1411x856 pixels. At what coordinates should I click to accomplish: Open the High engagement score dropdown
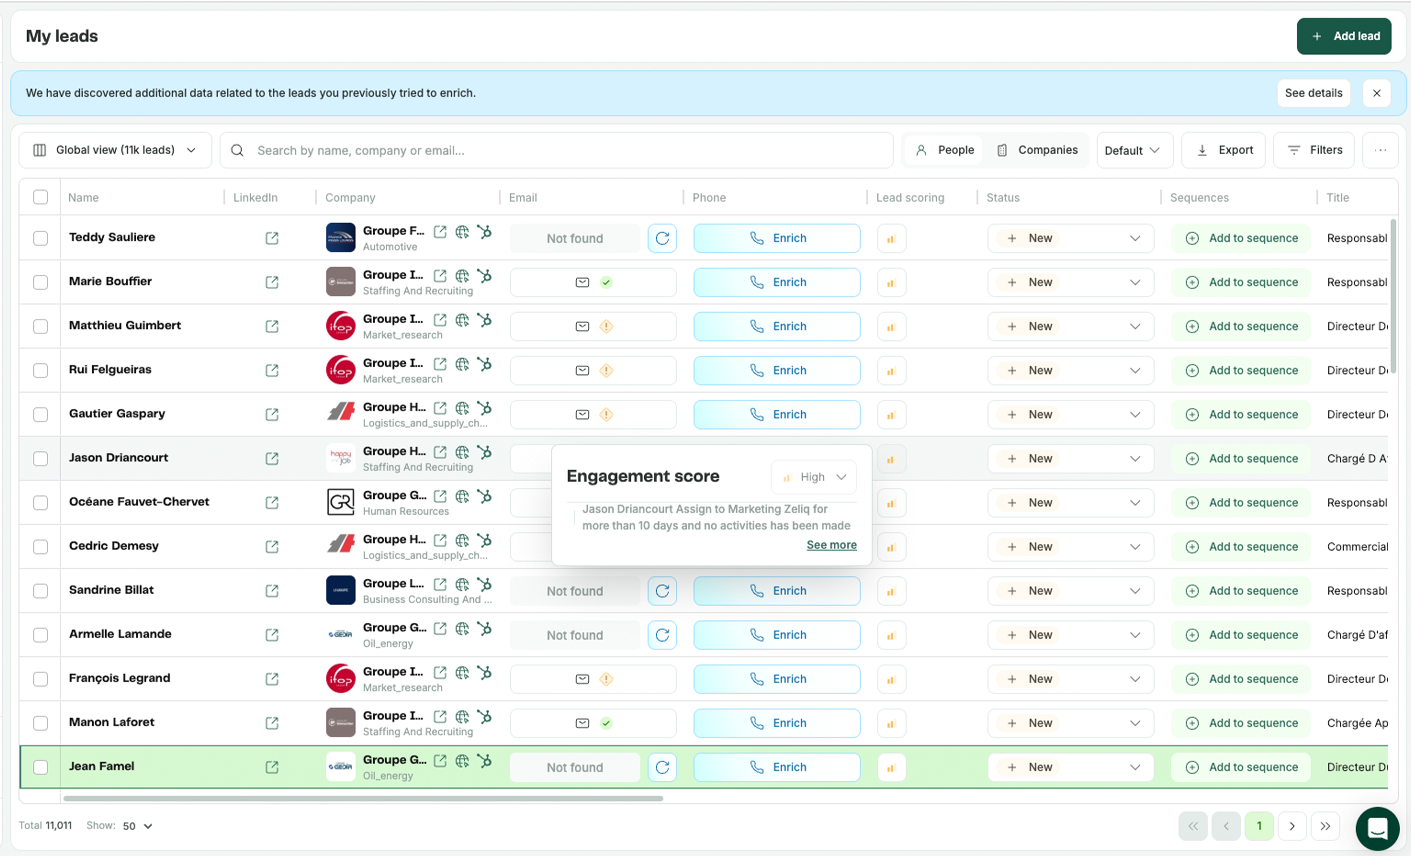814,477
